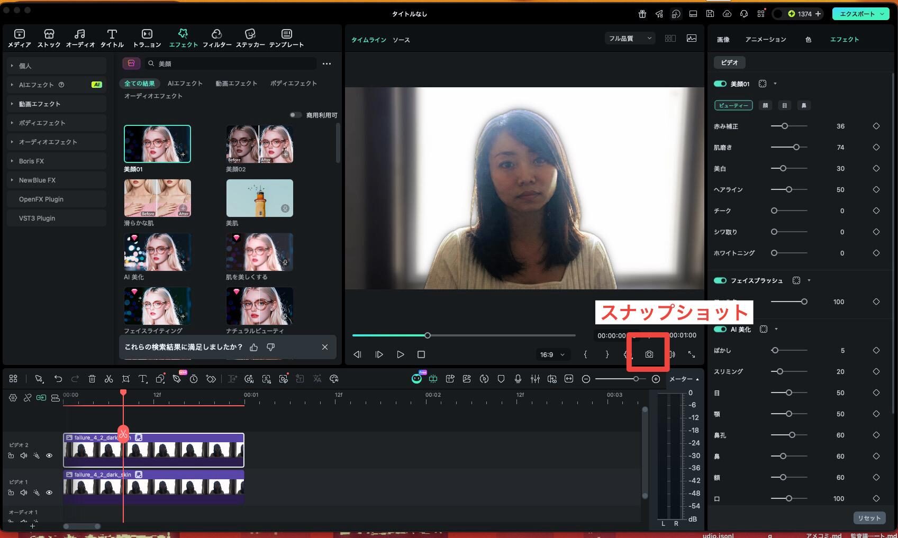Stop preview playback

[421, 354]
